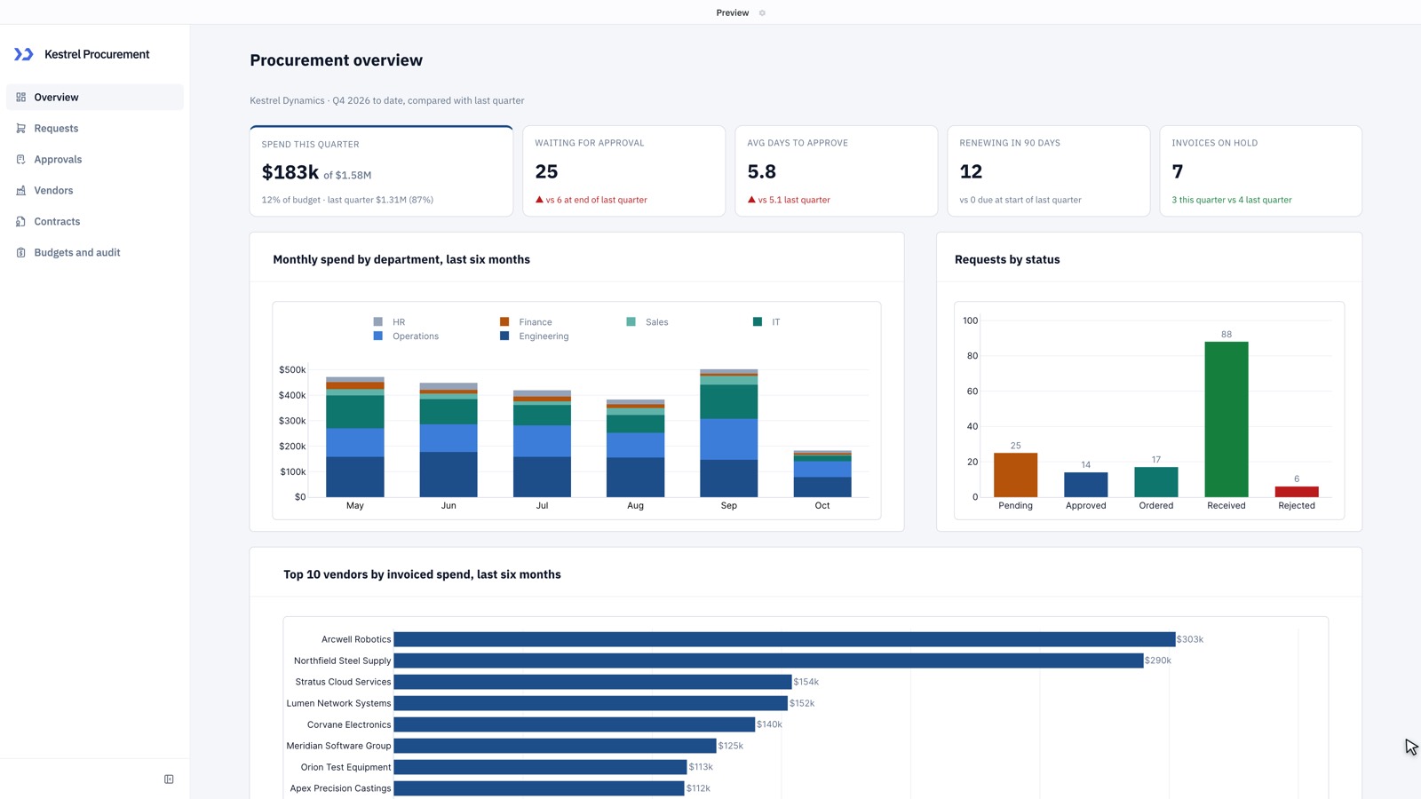This screenshot has height=799, width=1421.
Task: Toggle the Finance legend swatch
Action: pos(504,322)
